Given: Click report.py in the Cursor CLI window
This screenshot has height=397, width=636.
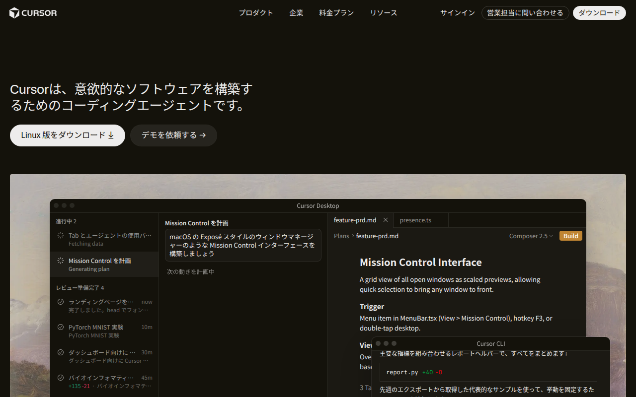Looking at the screenshot, I should [402, 372].
